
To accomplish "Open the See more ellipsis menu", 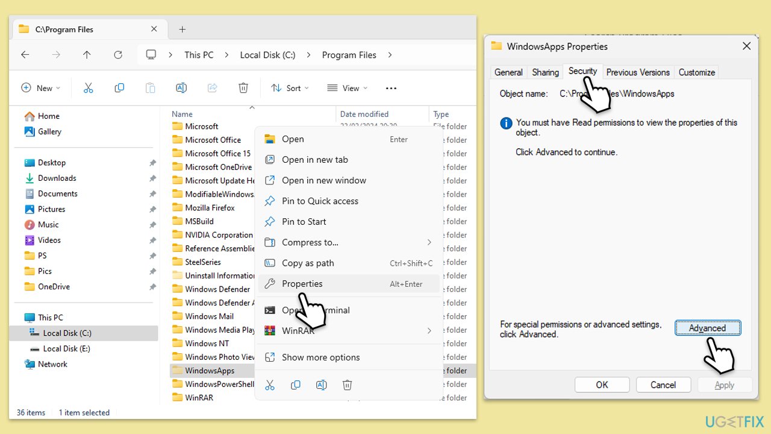I will pyautogui.click(x=391, y=88).
